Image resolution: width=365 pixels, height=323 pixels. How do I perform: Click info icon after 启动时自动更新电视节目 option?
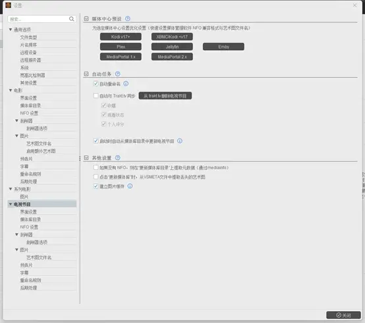click(x=180, y=141)
